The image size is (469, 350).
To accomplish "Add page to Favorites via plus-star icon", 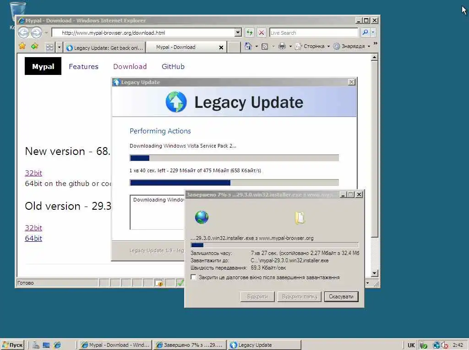I will [x=34, y=46].
